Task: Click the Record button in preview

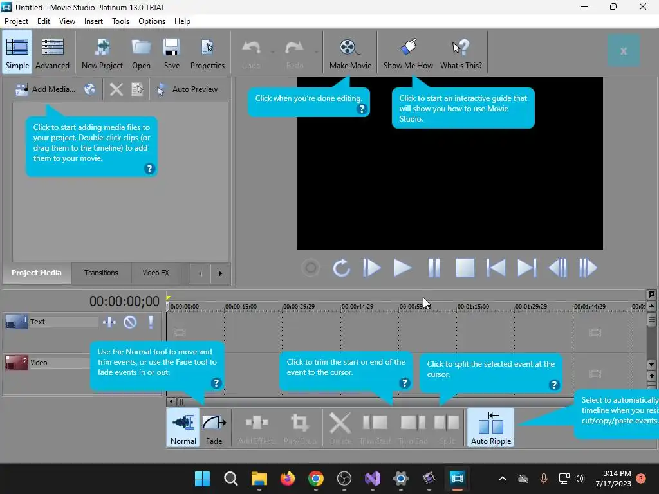Action: 311,268
